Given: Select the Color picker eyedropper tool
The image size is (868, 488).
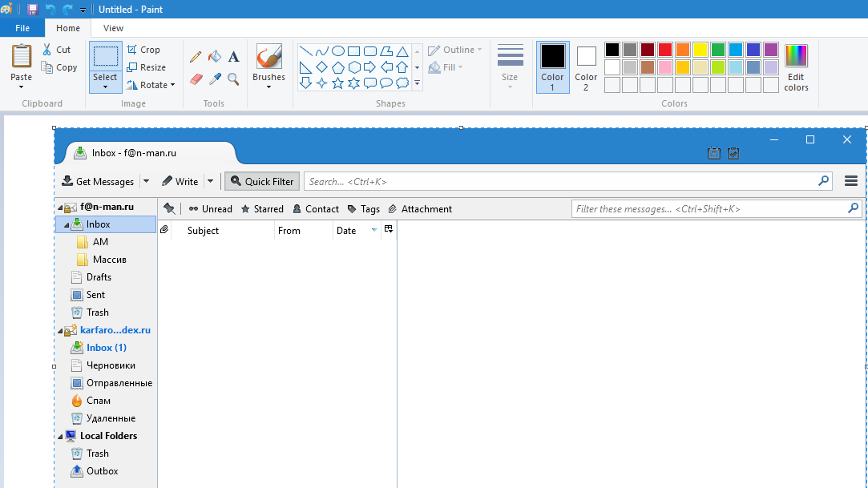Looking at the screenshot, I should click(214, 79).
